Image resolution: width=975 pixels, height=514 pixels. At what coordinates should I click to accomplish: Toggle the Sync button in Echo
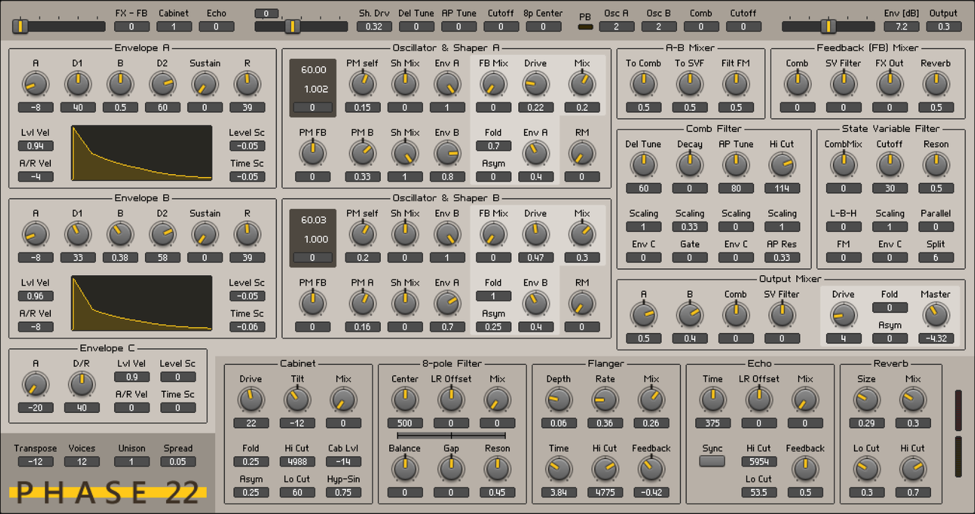click(712, 461)
